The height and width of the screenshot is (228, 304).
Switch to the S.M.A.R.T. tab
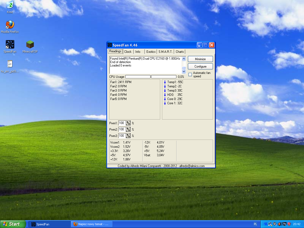(x=165, y=52)
